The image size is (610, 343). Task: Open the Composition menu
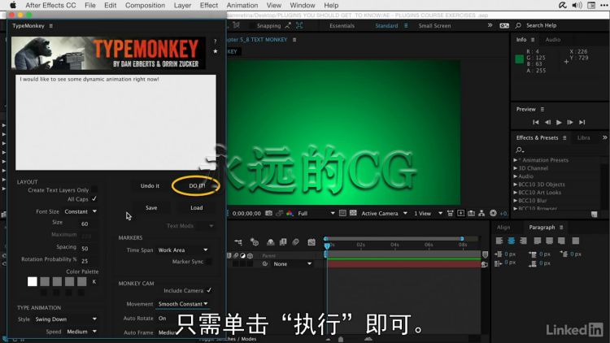145,5
